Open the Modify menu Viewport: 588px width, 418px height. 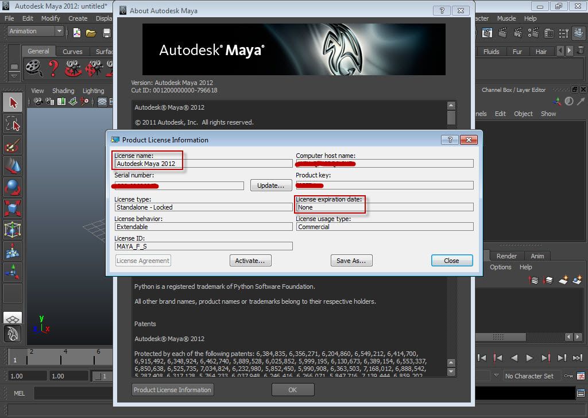[x=51, y=18]
